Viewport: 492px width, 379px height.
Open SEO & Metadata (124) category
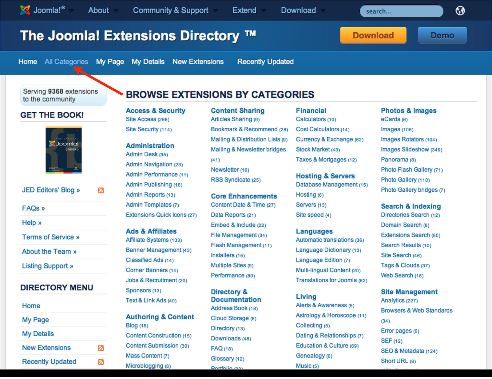point(409,351)
